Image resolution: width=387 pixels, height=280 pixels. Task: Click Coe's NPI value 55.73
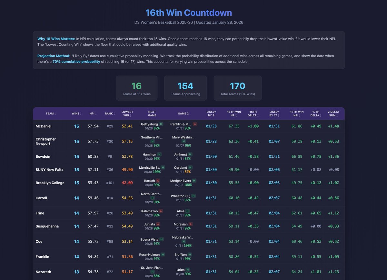tap(93, 241)
